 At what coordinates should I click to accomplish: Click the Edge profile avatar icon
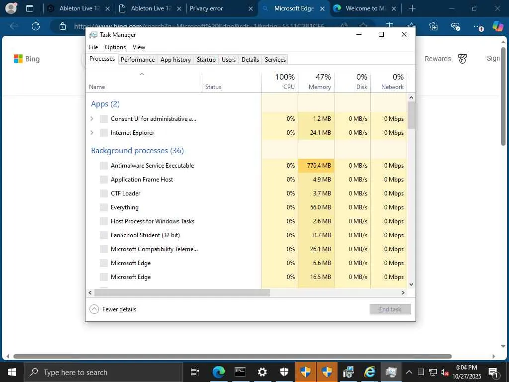(x=11, y=8)
